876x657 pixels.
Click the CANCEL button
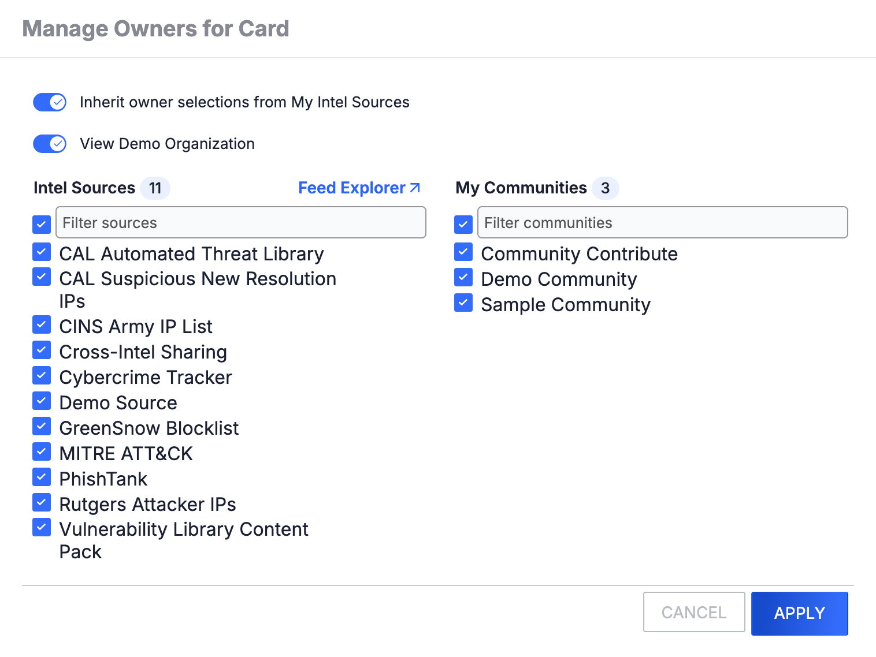point(694,613)
